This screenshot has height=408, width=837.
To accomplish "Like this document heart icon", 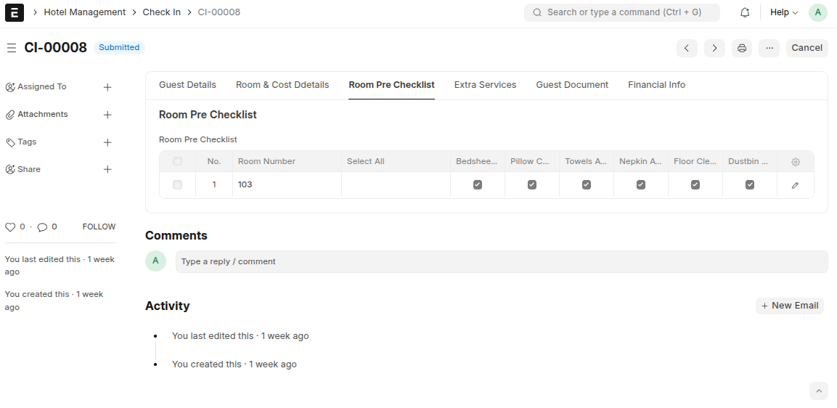I will tap(10, 227).
